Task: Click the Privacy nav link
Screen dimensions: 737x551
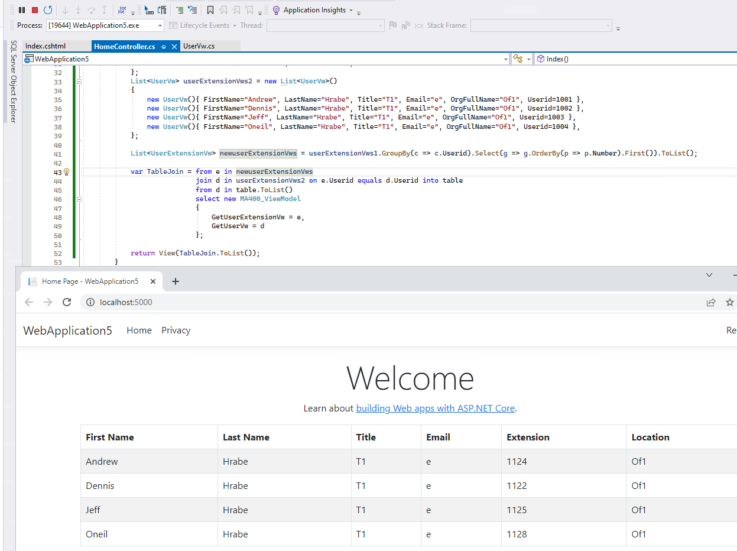Action: [176, 330]
